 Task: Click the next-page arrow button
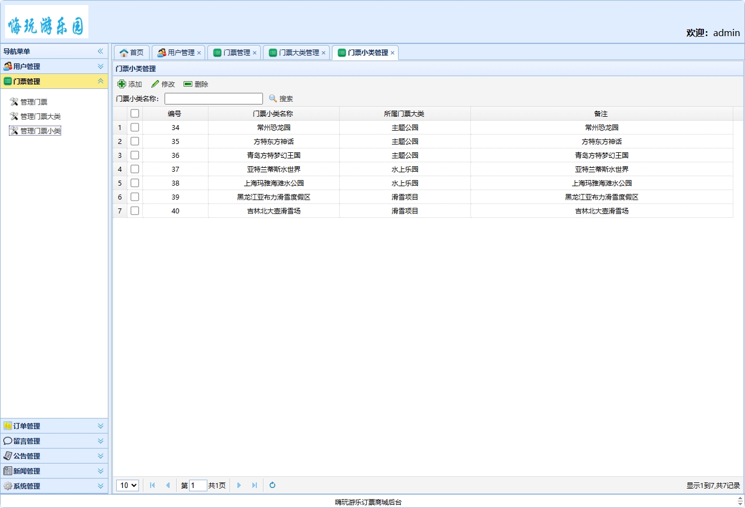(239, 485)
